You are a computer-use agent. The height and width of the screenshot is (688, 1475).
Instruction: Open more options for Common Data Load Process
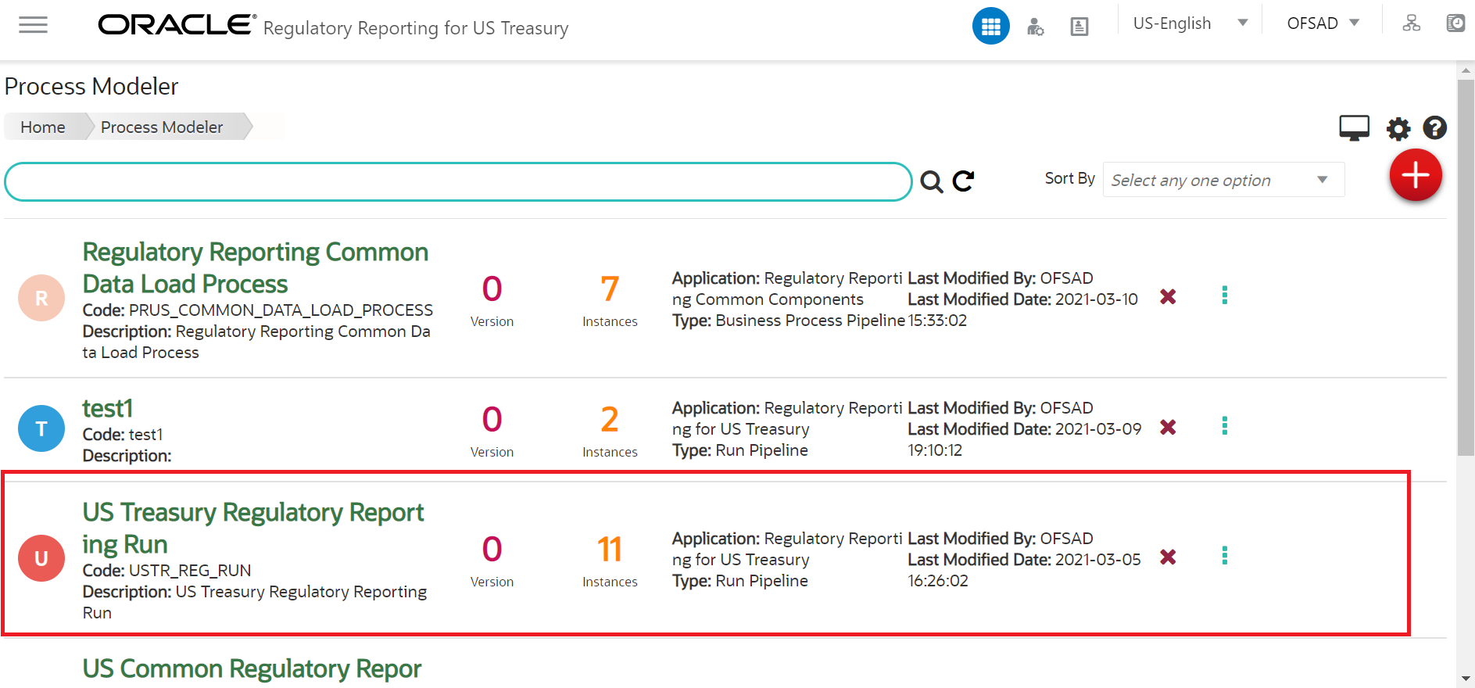pyautogui.click(x=1224, y=295)
